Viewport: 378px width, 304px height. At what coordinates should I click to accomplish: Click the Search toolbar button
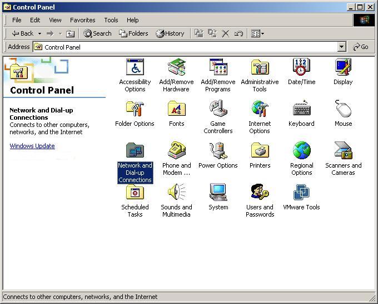pyautogui.click(x=97, y=33)
